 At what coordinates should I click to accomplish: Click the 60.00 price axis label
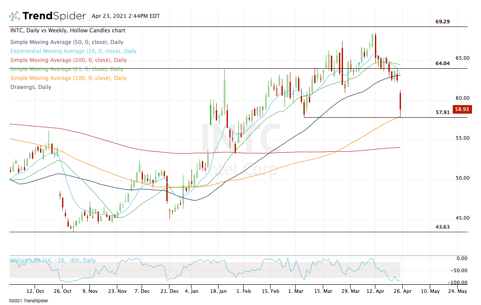[463, 98]
